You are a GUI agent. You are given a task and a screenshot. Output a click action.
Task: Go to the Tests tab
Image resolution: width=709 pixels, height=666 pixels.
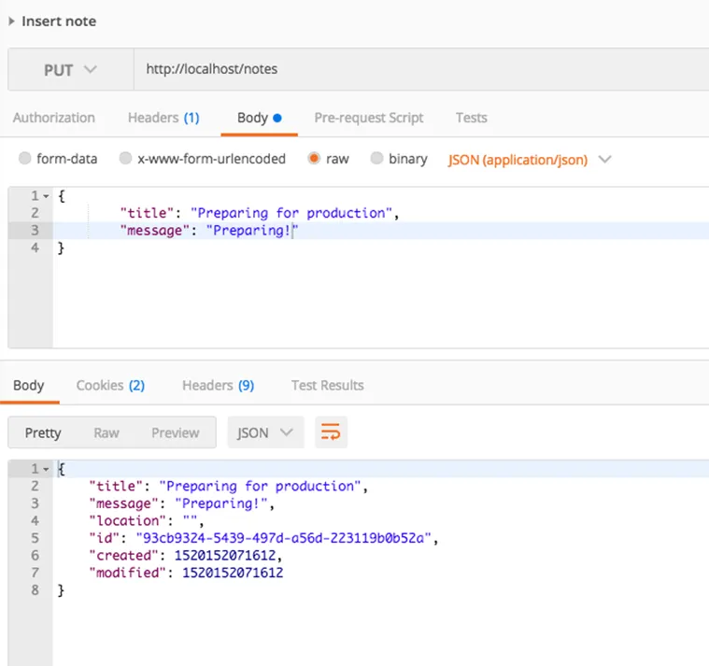[x=471, y=118]
